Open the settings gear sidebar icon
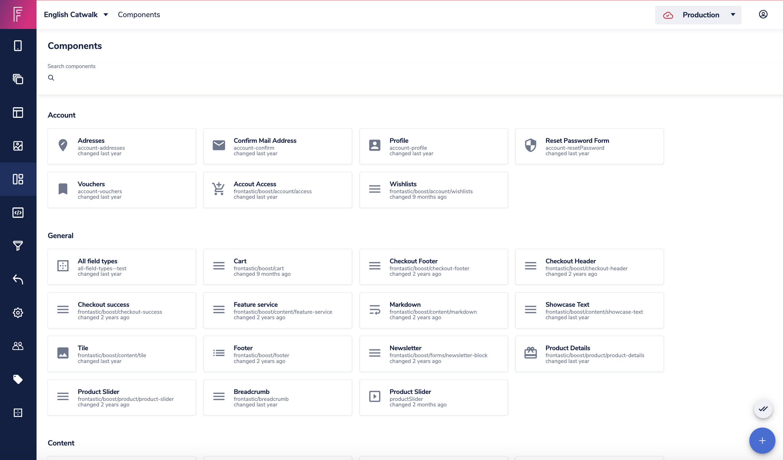This screenshot has width=783, height=460. [18, 313]
